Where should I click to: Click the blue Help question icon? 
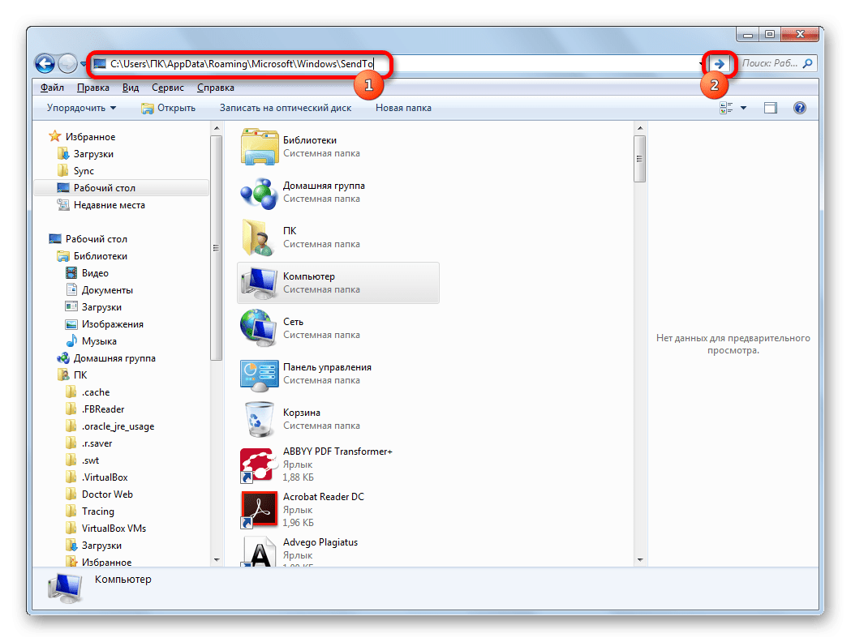point(799,108)
